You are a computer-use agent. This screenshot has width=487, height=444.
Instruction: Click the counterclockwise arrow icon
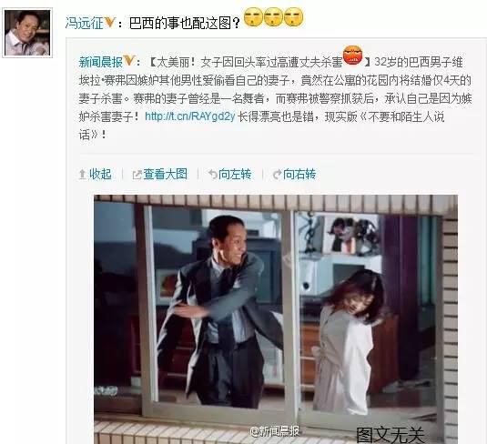pos(213,175)
